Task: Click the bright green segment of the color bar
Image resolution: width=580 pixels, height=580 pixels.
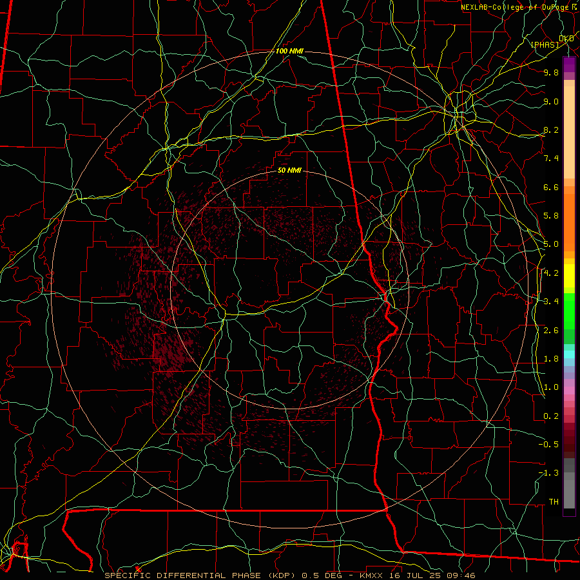Action: (569, 311)
